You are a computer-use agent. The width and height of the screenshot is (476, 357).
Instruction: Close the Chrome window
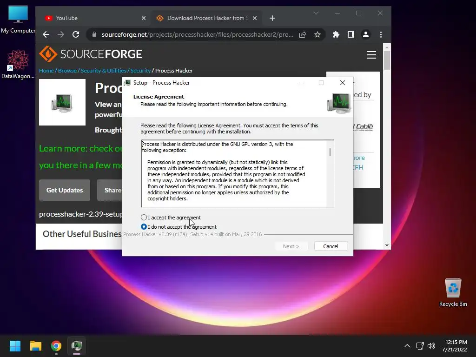[x=380, y=13]
